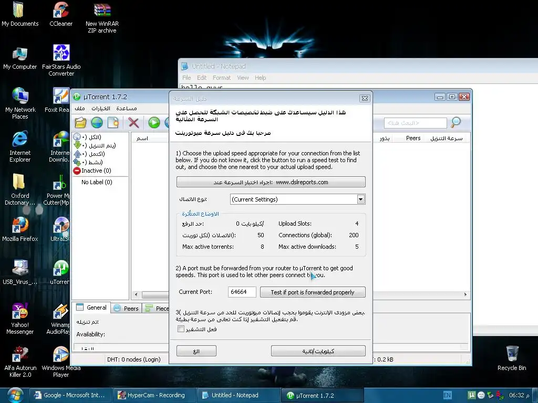Click the EN language indicator in tray

447,395
